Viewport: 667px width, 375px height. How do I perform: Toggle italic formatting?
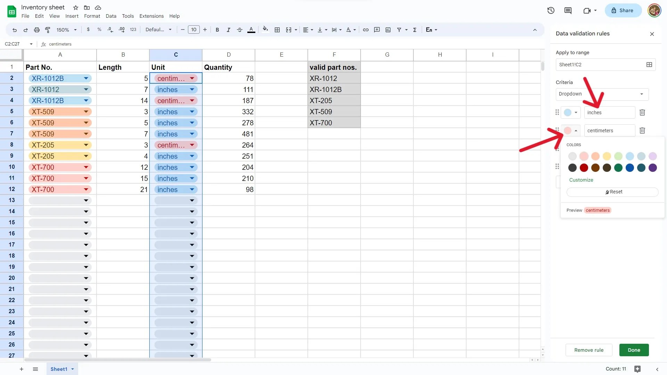point(228,30)
